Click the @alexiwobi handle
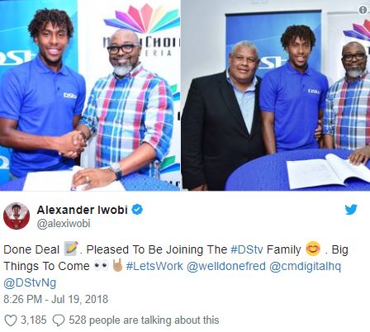This screenshot has width=370, height=332. coord(64,224)
